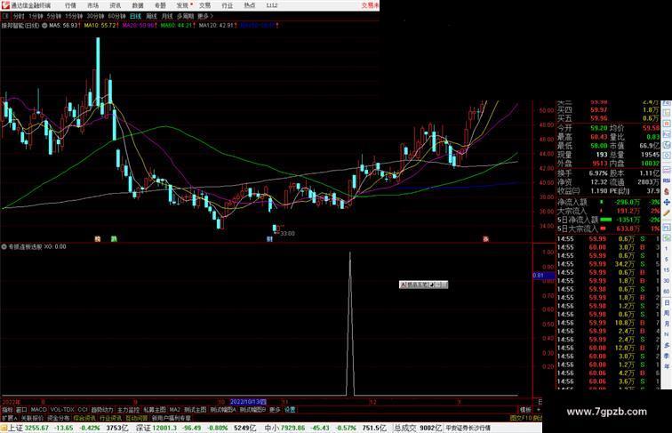Select the 月线 monthly chart tab

click(x=167, y=16)
